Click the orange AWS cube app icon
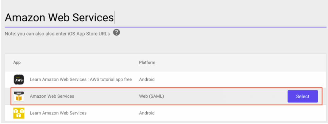328x124 pixels. click(x=19, y=96)
